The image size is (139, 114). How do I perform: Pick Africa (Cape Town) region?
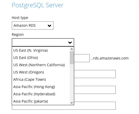tap(41, 79)
